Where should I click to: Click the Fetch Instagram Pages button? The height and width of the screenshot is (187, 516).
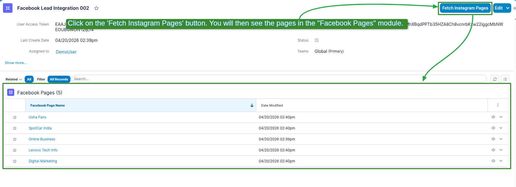coord(465,8)
